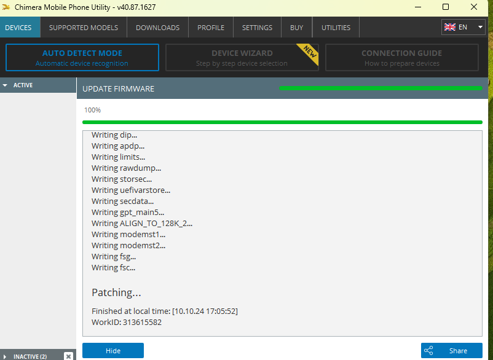Select the 'Writing storsec...' log line
493x360 pixels.
[122, 179]
